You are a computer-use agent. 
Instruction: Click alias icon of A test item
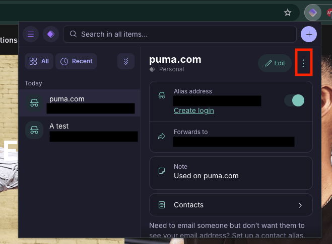point(34,130)
